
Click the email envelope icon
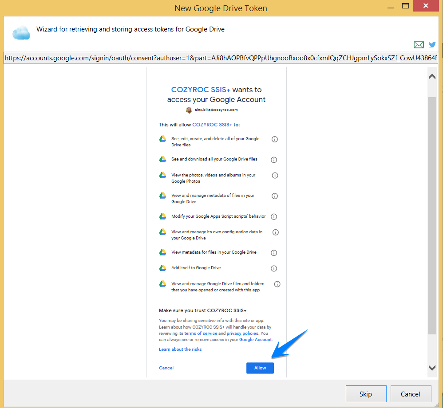pos(419,45)
